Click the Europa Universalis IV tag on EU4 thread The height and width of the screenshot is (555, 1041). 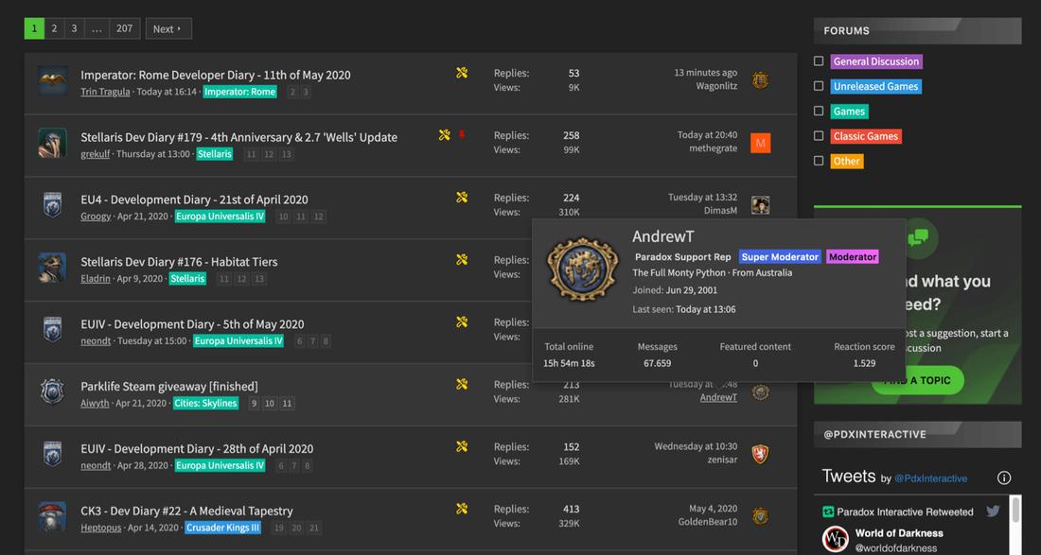pyautogui.click(x=221, y=217)
